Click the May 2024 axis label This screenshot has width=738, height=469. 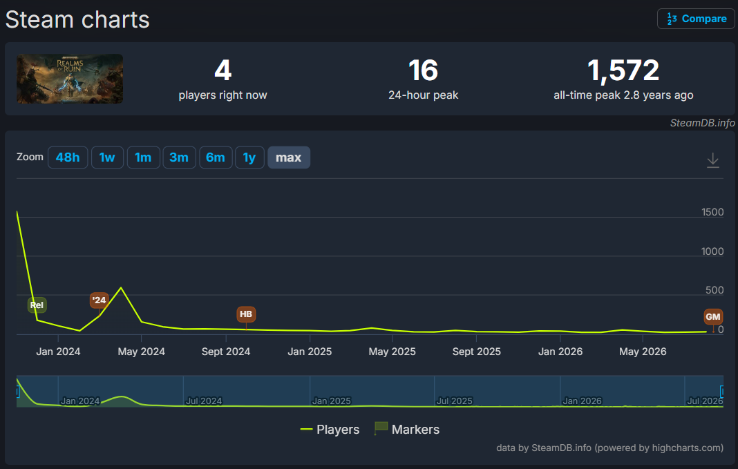pyautogui.click(x=141, y=352)
